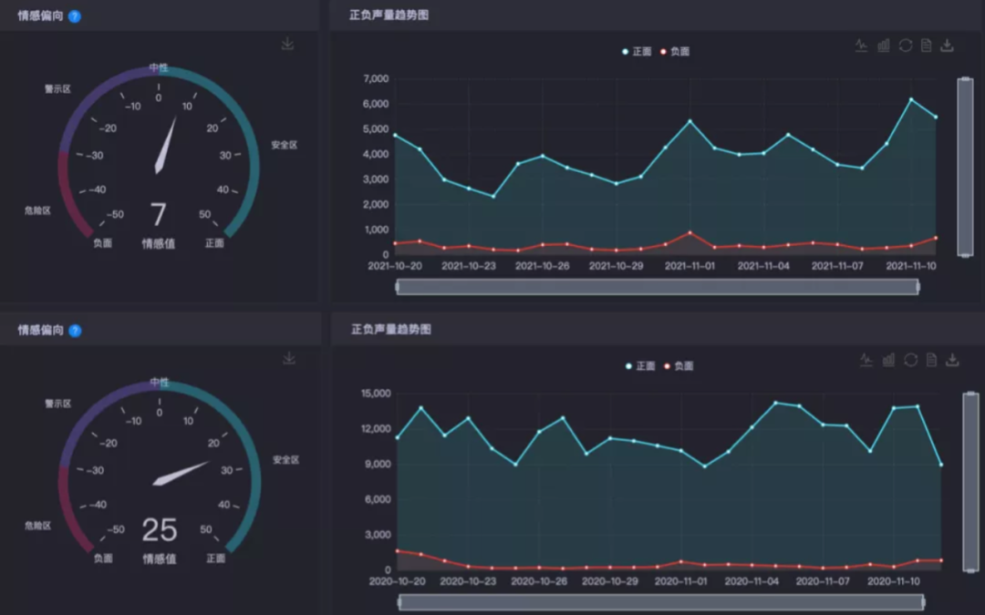Image resolution: width=985 pixels, height=615 pixels.
Task: Click top chart vertical zoom scrollbar
Action: pyautogui.click(x=965, y=167)
